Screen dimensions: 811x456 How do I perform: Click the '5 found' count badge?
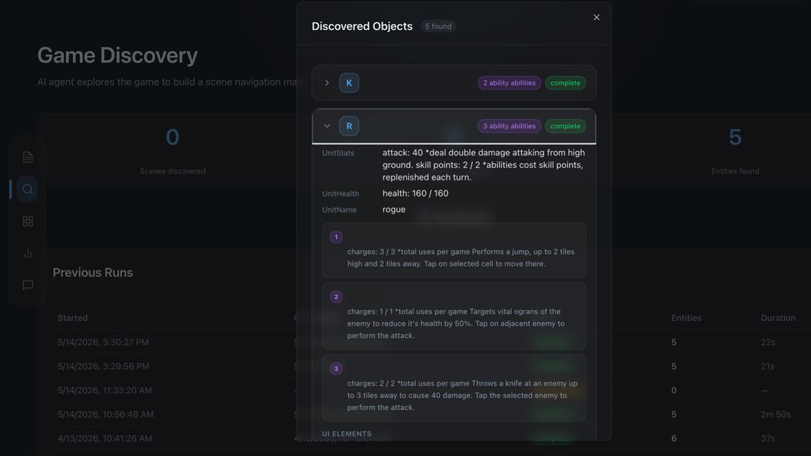(438, 26)
